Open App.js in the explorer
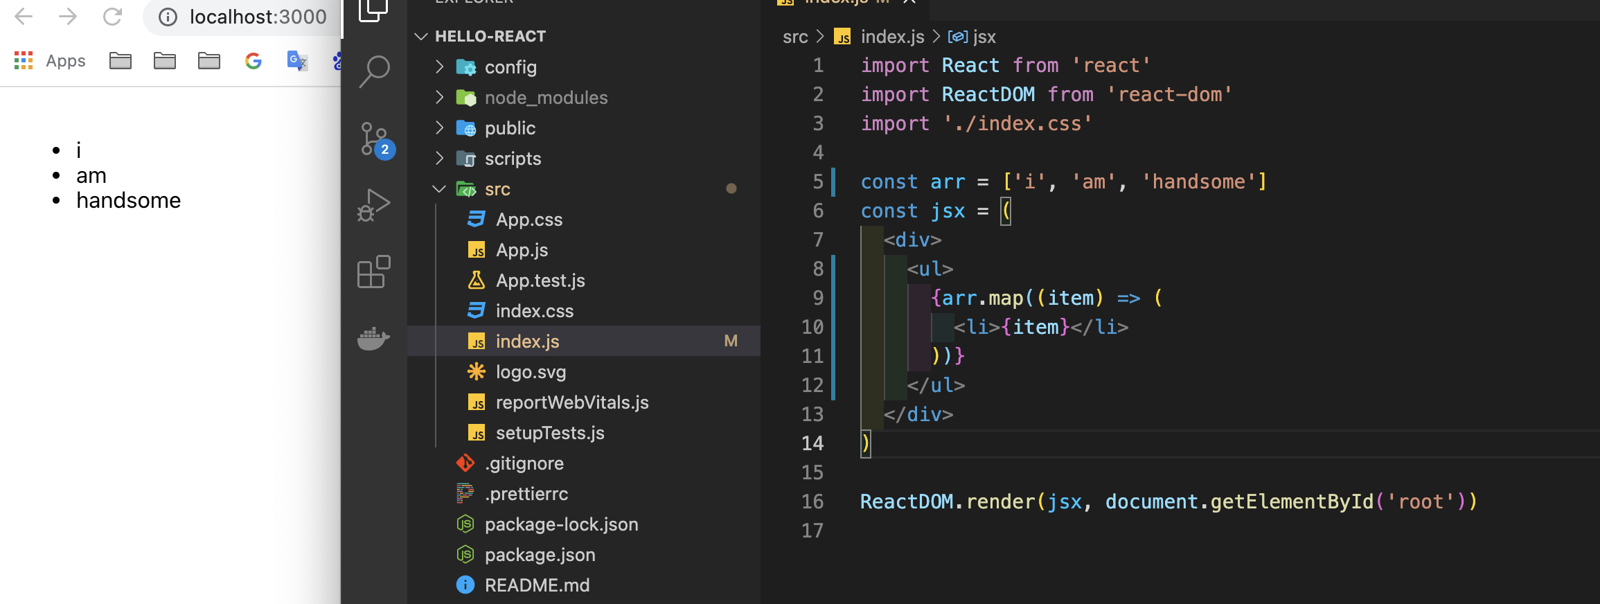Viewport: 1600px width, 604px height. click(x=583, y=250)
